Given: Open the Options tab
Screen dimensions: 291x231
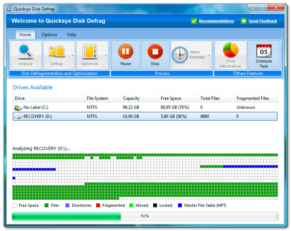Looking at the screenshot, I should click(x=49, y=35).
